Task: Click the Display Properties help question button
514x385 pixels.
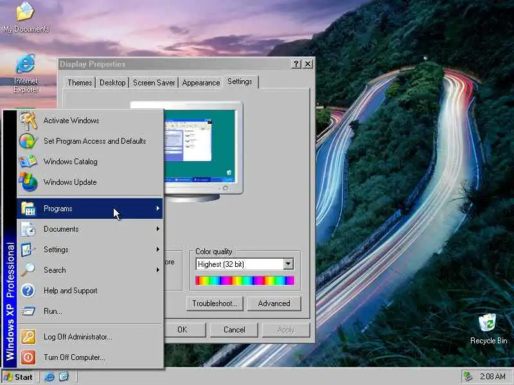Action: 296,64
